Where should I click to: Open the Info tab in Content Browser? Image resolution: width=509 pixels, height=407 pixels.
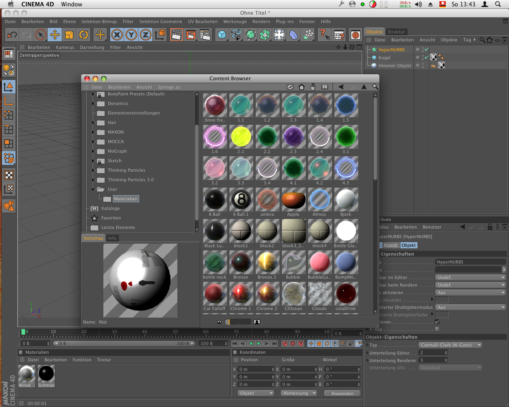pos(112,238)
